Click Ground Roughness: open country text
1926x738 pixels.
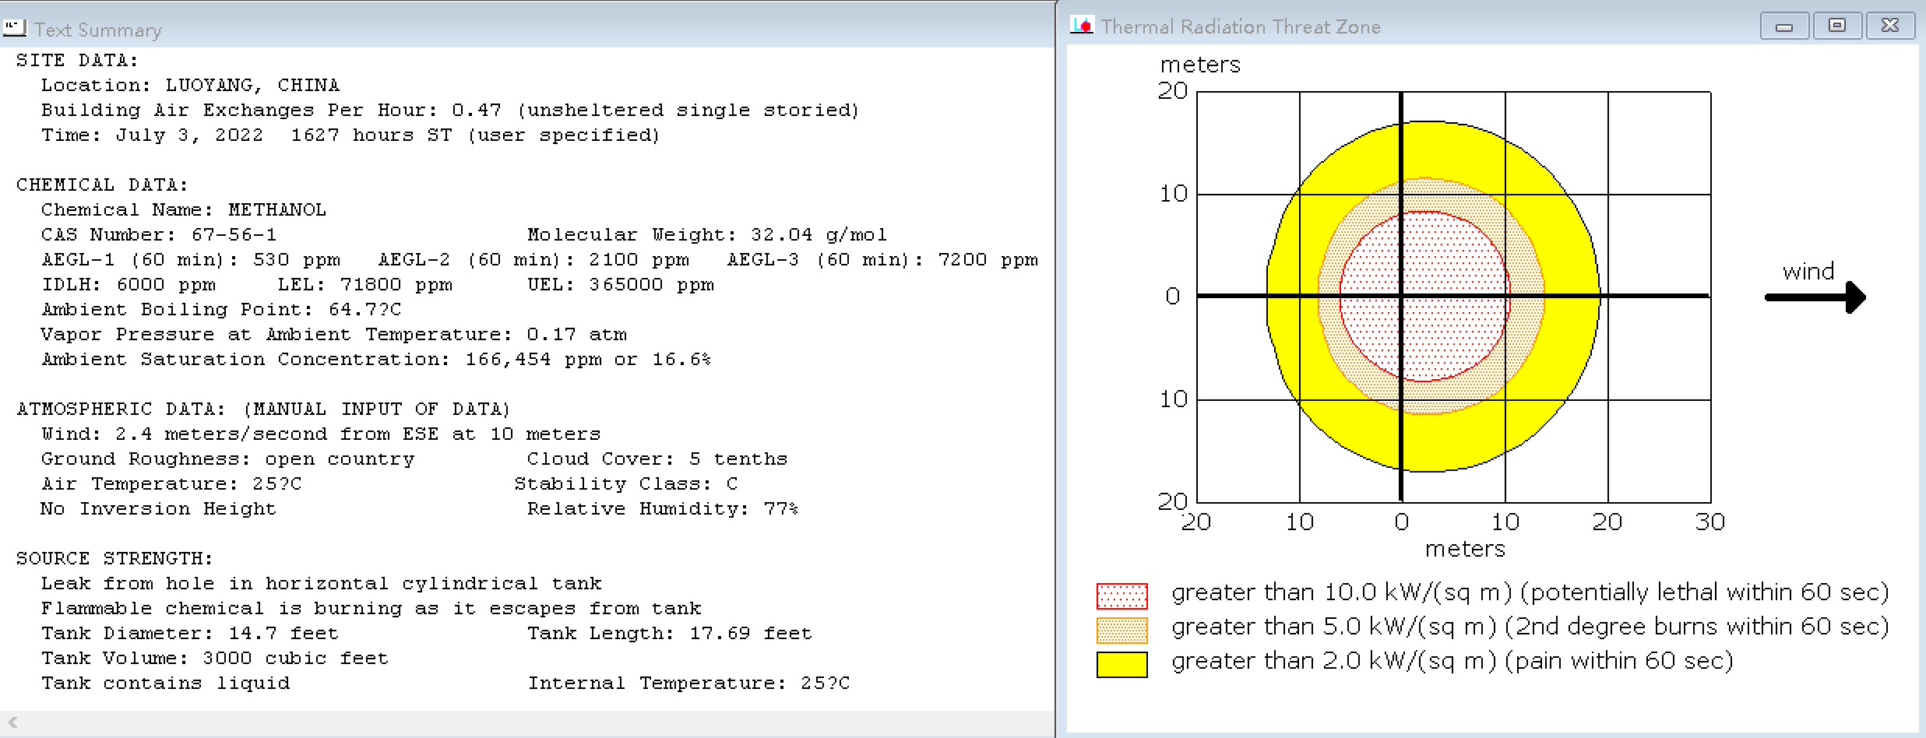[228, 459]
